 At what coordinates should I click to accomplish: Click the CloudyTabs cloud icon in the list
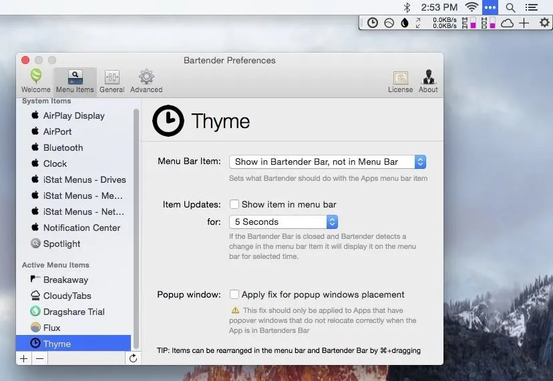[x=35, y=296]
